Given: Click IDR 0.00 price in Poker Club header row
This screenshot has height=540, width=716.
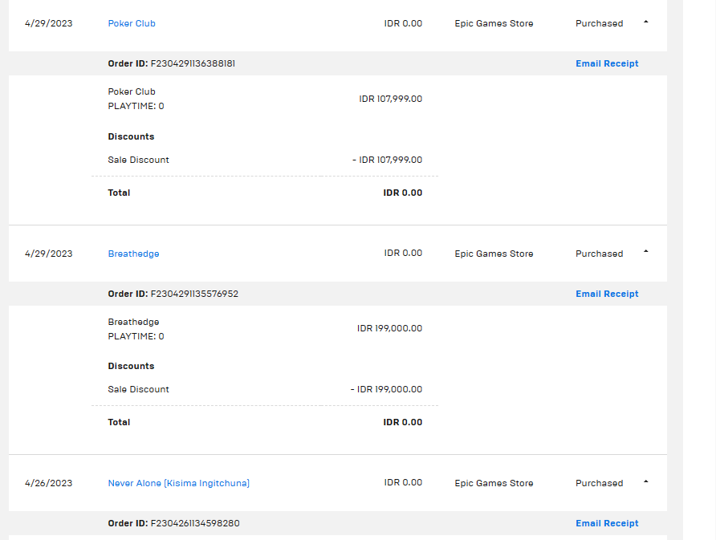Looking at the screenshot, I should coord(403,23).
